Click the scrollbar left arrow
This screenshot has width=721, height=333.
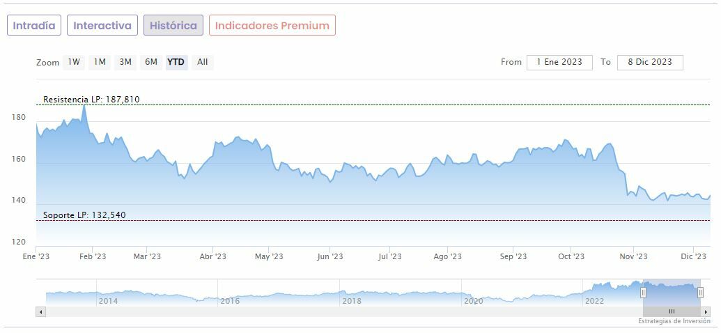pos(40,311)
